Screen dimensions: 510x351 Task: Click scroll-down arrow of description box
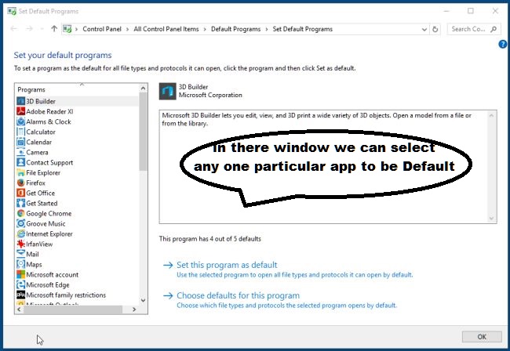(x=491, y=219)
